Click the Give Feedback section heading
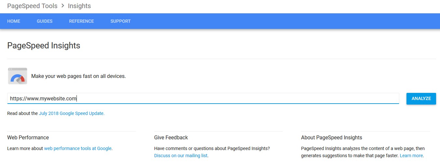The width and height of the screenshot is (440, 164). 171,138
